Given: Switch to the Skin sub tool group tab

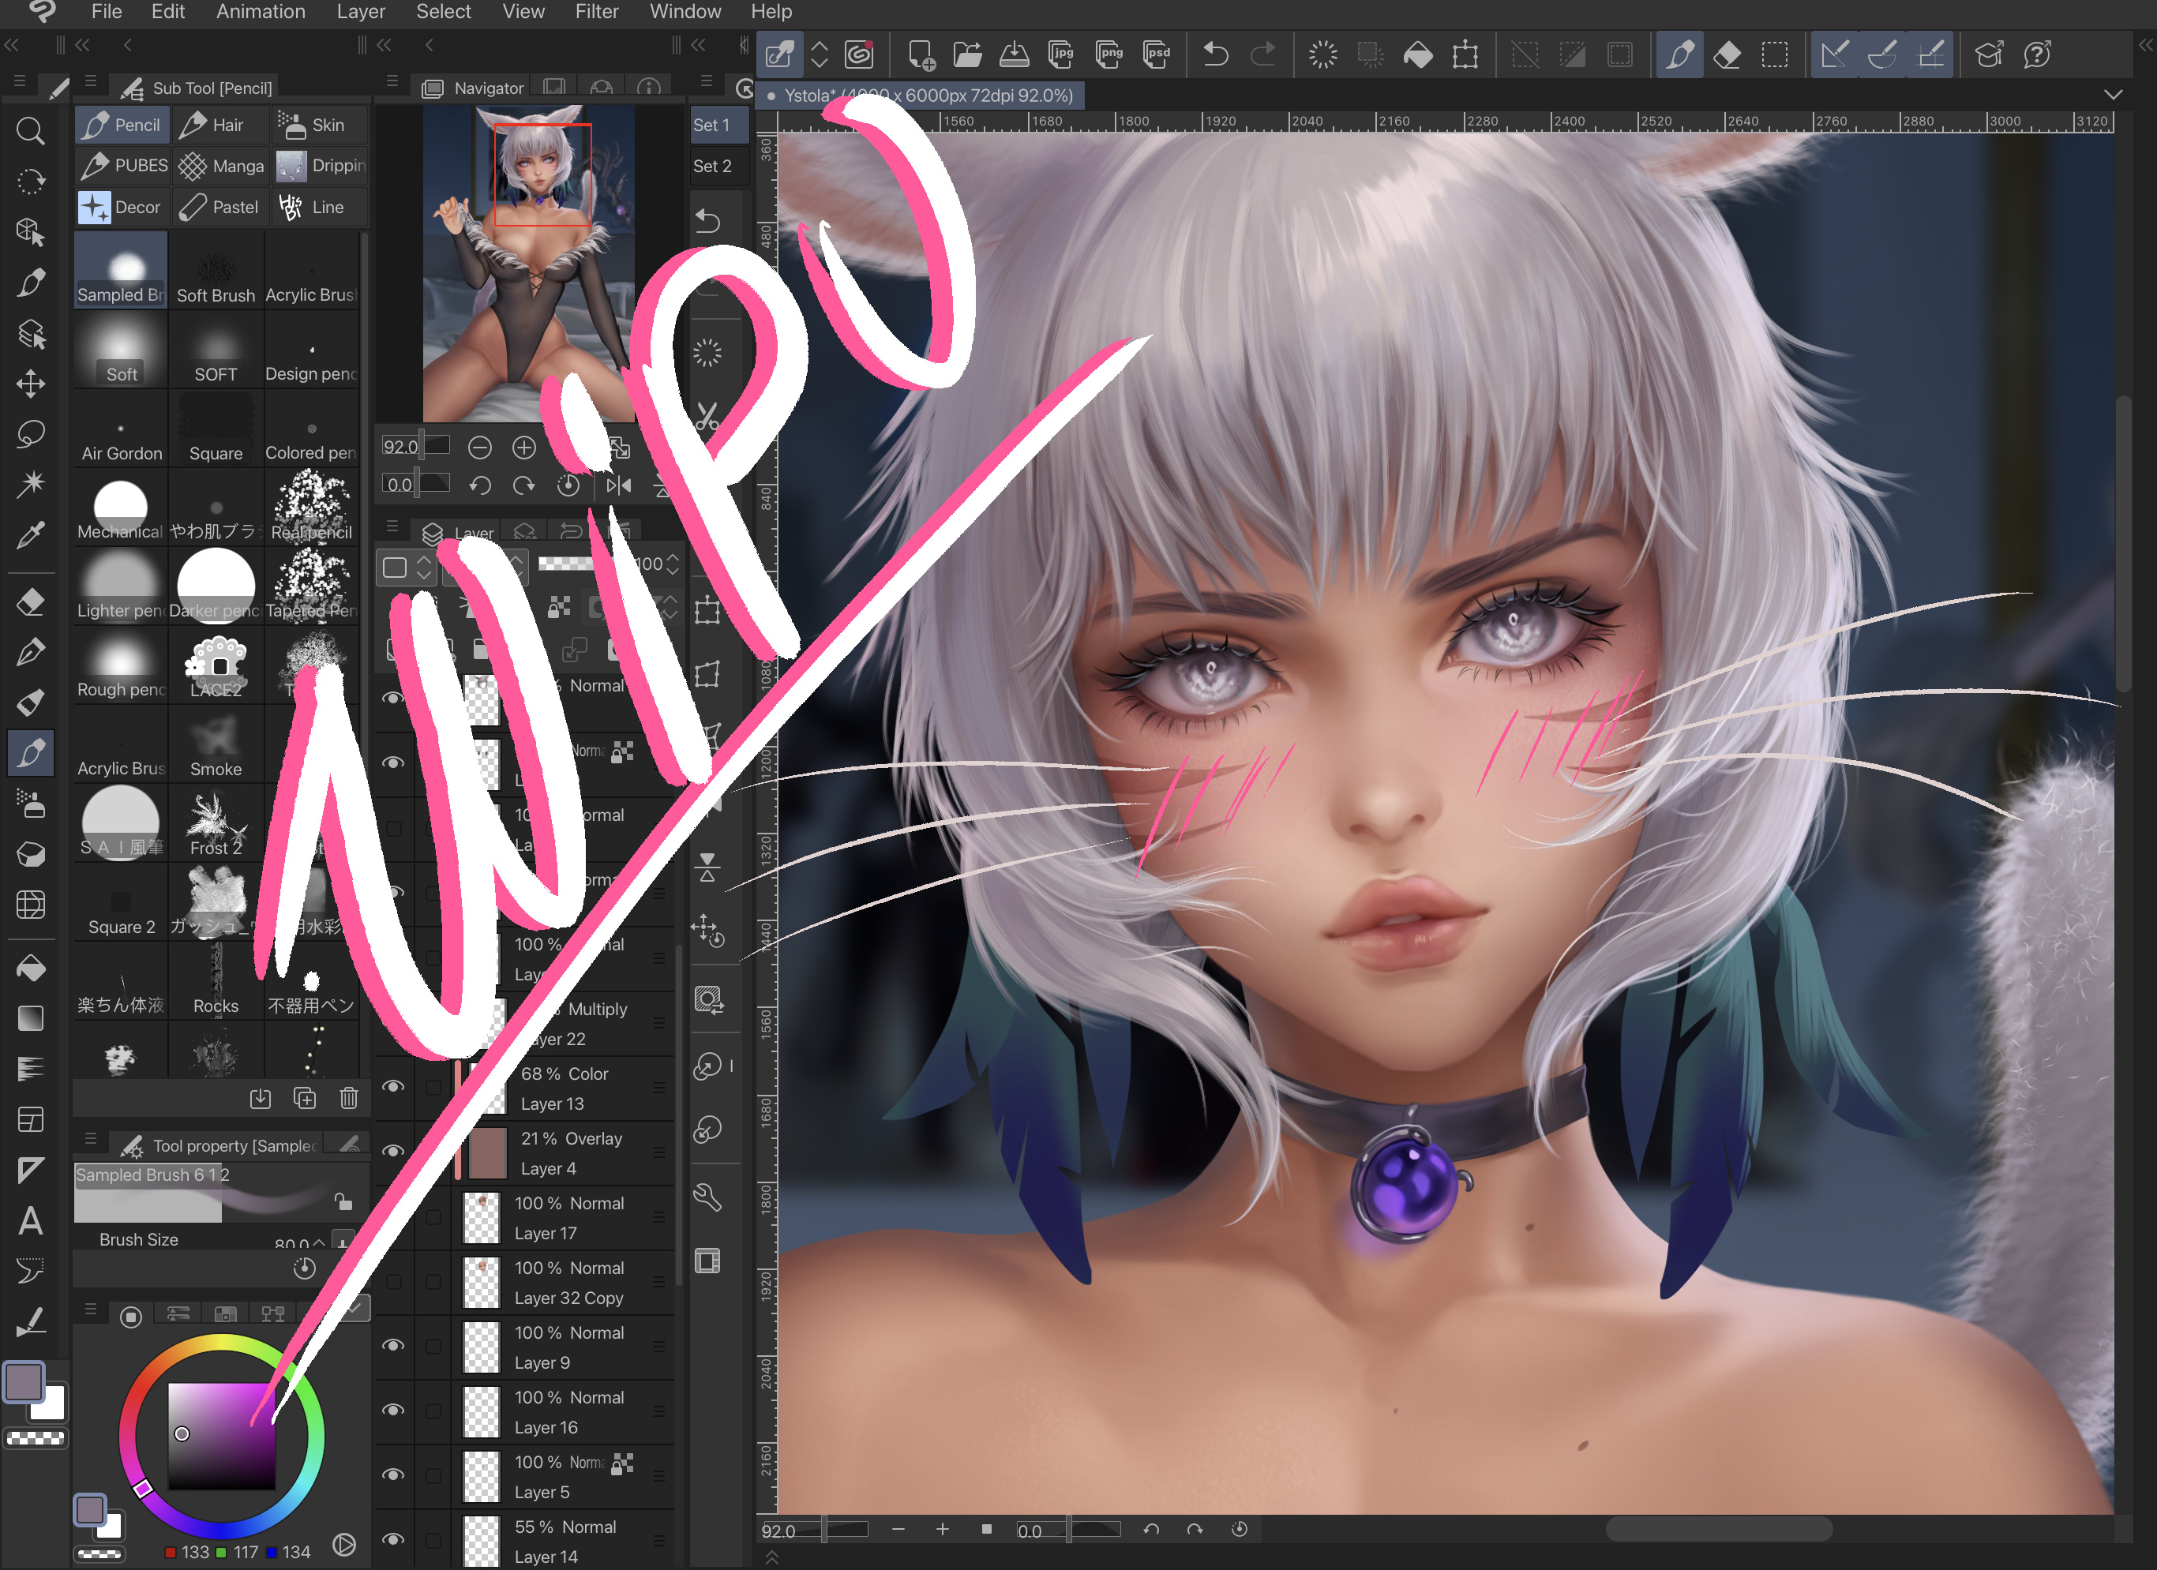Looking at the screenshot, I should 320,125.
